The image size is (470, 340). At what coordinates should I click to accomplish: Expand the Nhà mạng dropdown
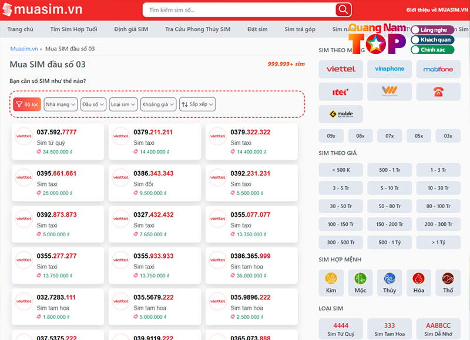coord(61,104)
